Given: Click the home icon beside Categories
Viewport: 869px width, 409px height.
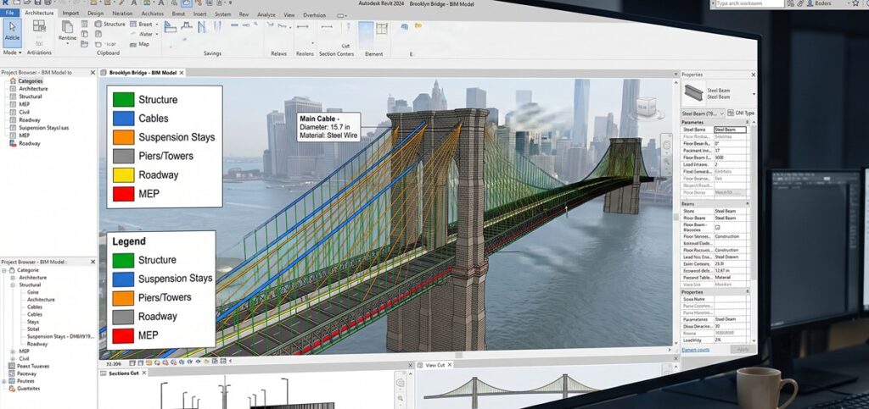Looking at the screenshot, I should coord(13,80).
